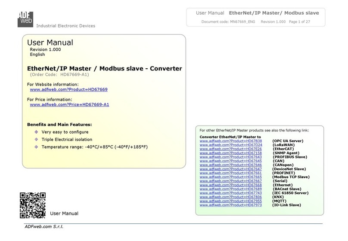Open the HD67645 CAN product link
348x241 pixels.
point(230,161)
